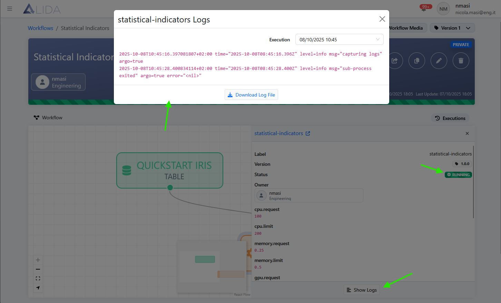The image size is (501, 303).
Task: Fit workflow view to screen
Action: pos(38,279)
